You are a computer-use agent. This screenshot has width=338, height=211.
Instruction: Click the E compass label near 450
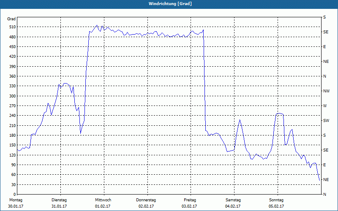pos(324,47)
